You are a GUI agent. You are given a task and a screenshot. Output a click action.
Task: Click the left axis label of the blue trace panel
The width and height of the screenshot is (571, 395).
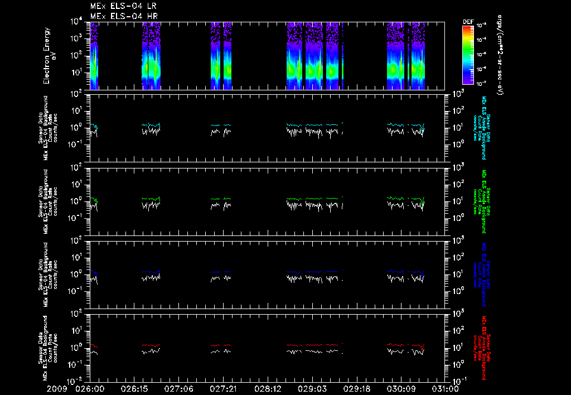pos(48,274)
